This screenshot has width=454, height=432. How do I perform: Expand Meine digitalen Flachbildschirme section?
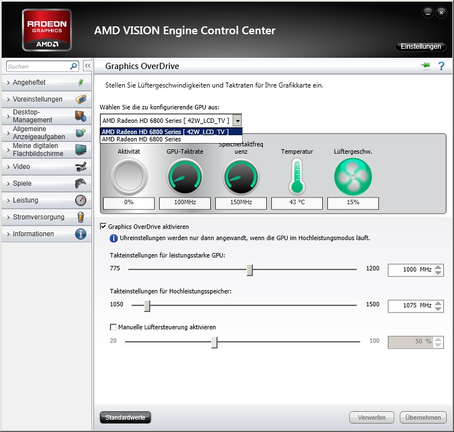(x=8, y=150)
